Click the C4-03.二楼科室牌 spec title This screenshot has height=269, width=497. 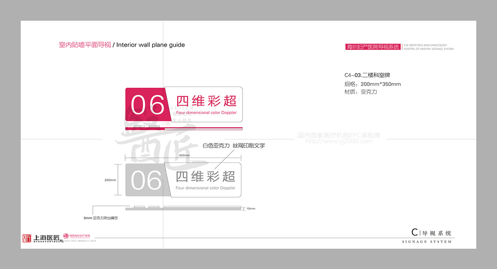coord(367,75)
